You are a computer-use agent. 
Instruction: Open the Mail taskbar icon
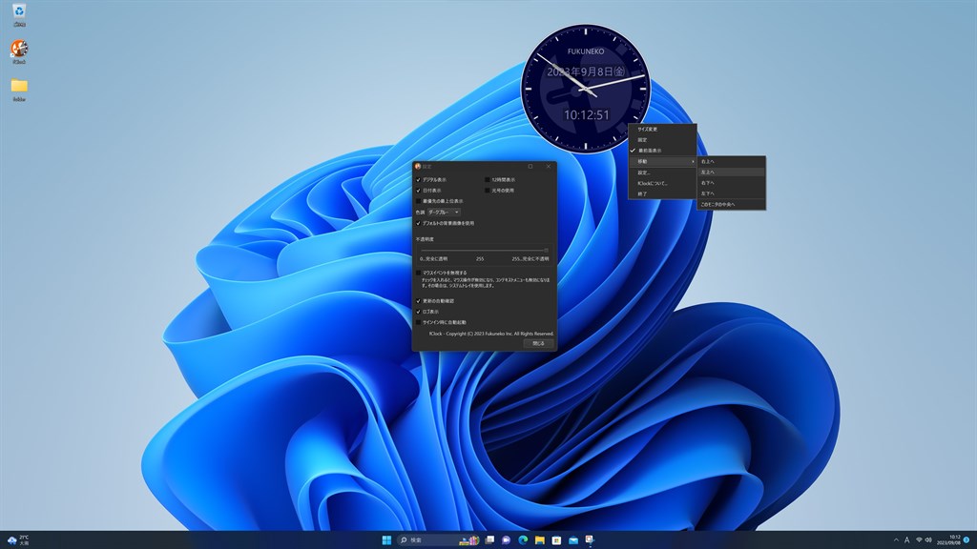573,539
